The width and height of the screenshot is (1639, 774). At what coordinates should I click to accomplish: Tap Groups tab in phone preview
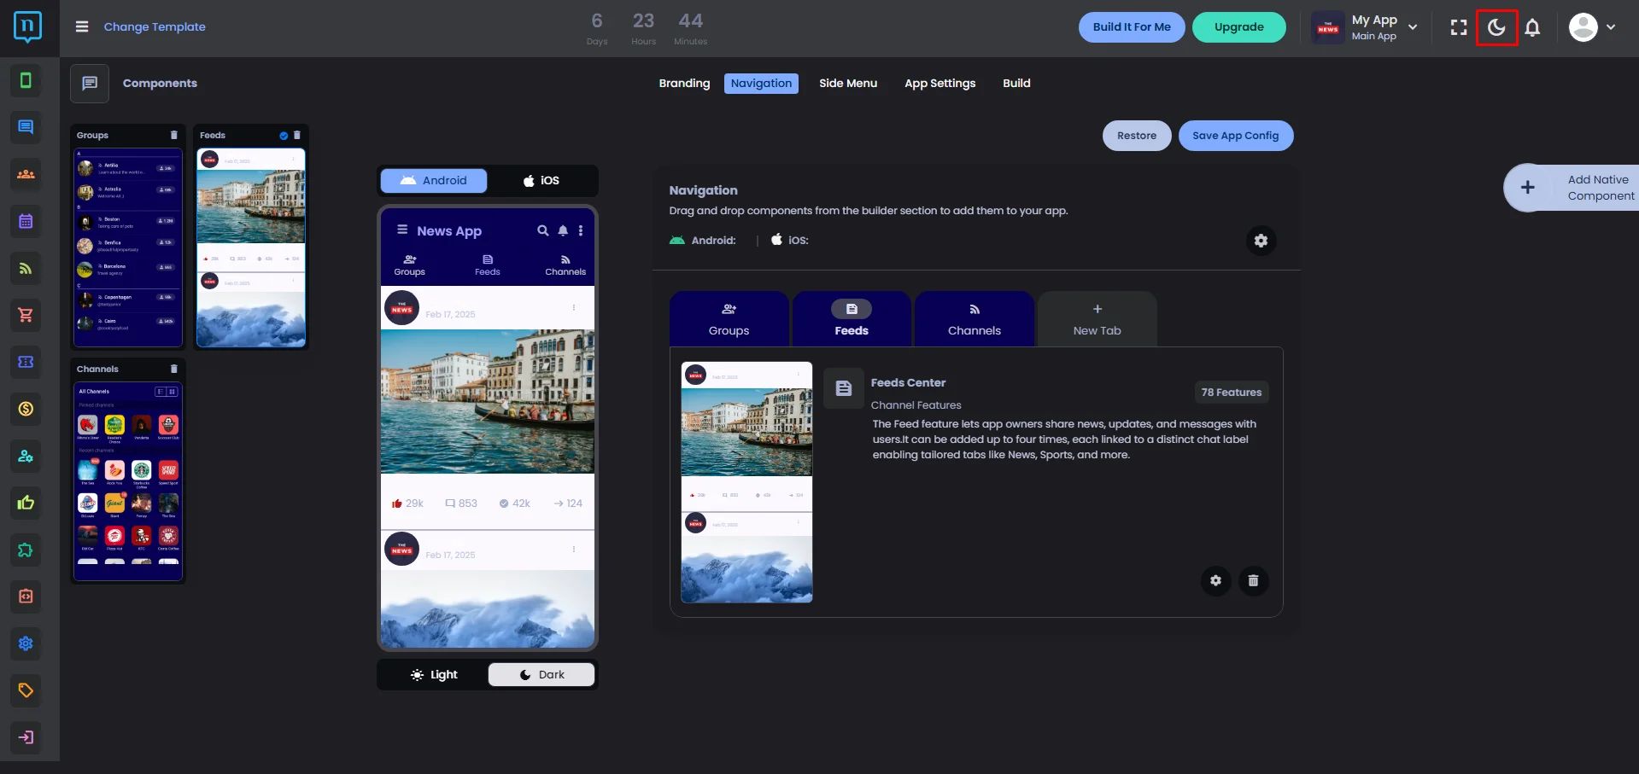pyautogui.click(x=410, y=265)
